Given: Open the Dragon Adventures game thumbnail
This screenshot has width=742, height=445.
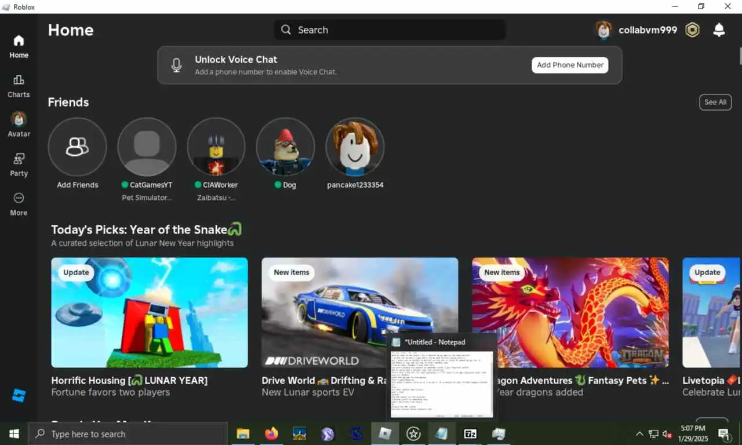Looking at the screenshot, I should pos(570,312).
